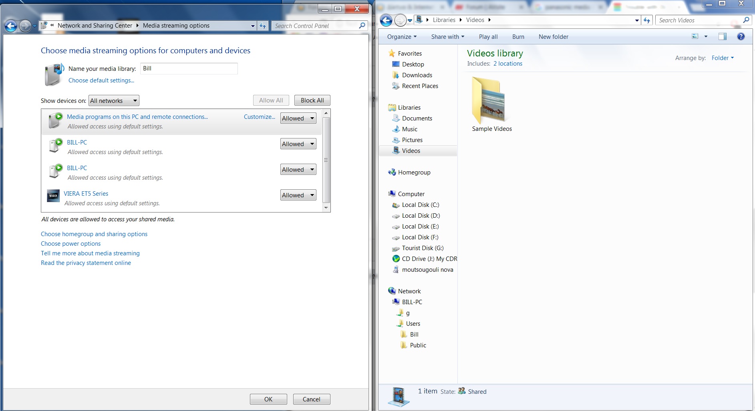The width and height of the screenshot is (755, 411).
Task: Click the device list scrollbar down arrow
Action: [x=326, y=208]
